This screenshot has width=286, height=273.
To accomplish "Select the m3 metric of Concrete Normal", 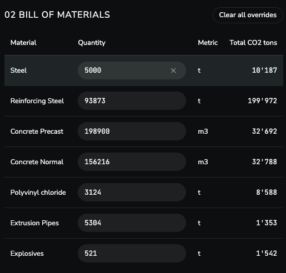I will [203, 162].
